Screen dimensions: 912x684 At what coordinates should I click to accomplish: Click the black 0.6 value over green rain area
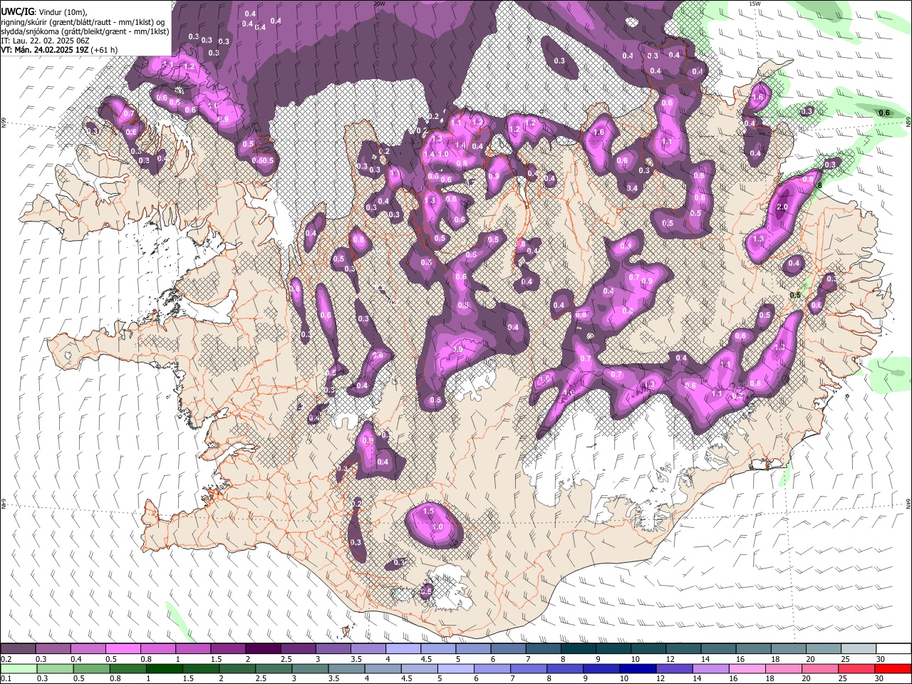(x=884, y=113)
